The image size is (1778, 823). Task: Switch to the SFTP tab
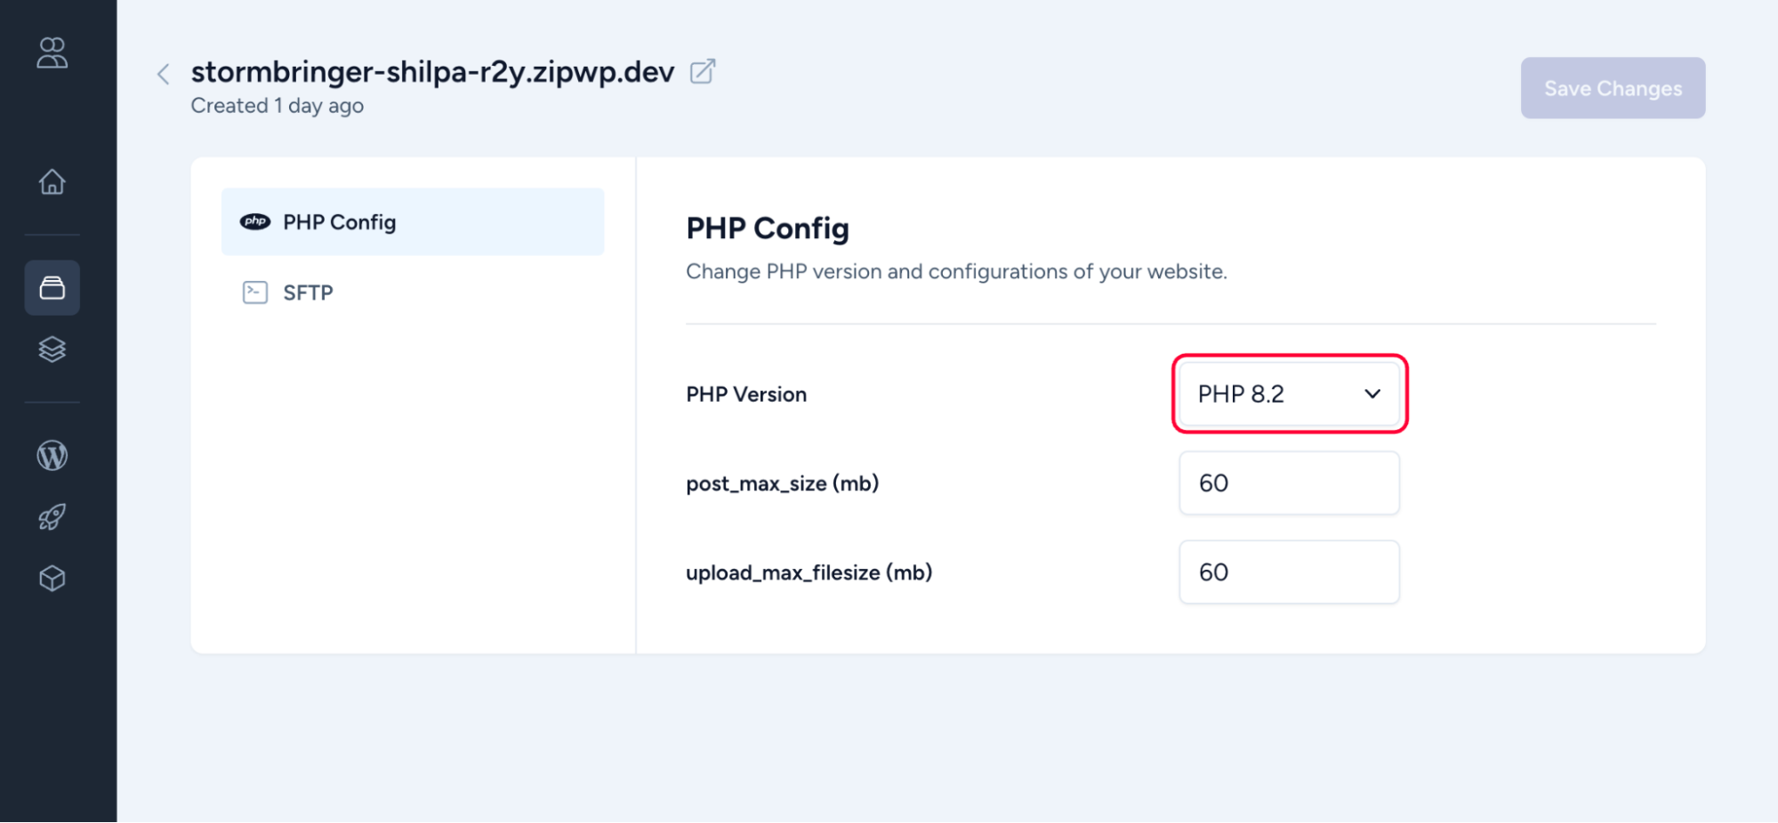point(308,292)
